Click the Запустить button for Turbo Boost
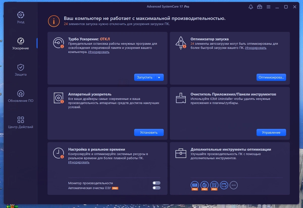 pos(145,78)
